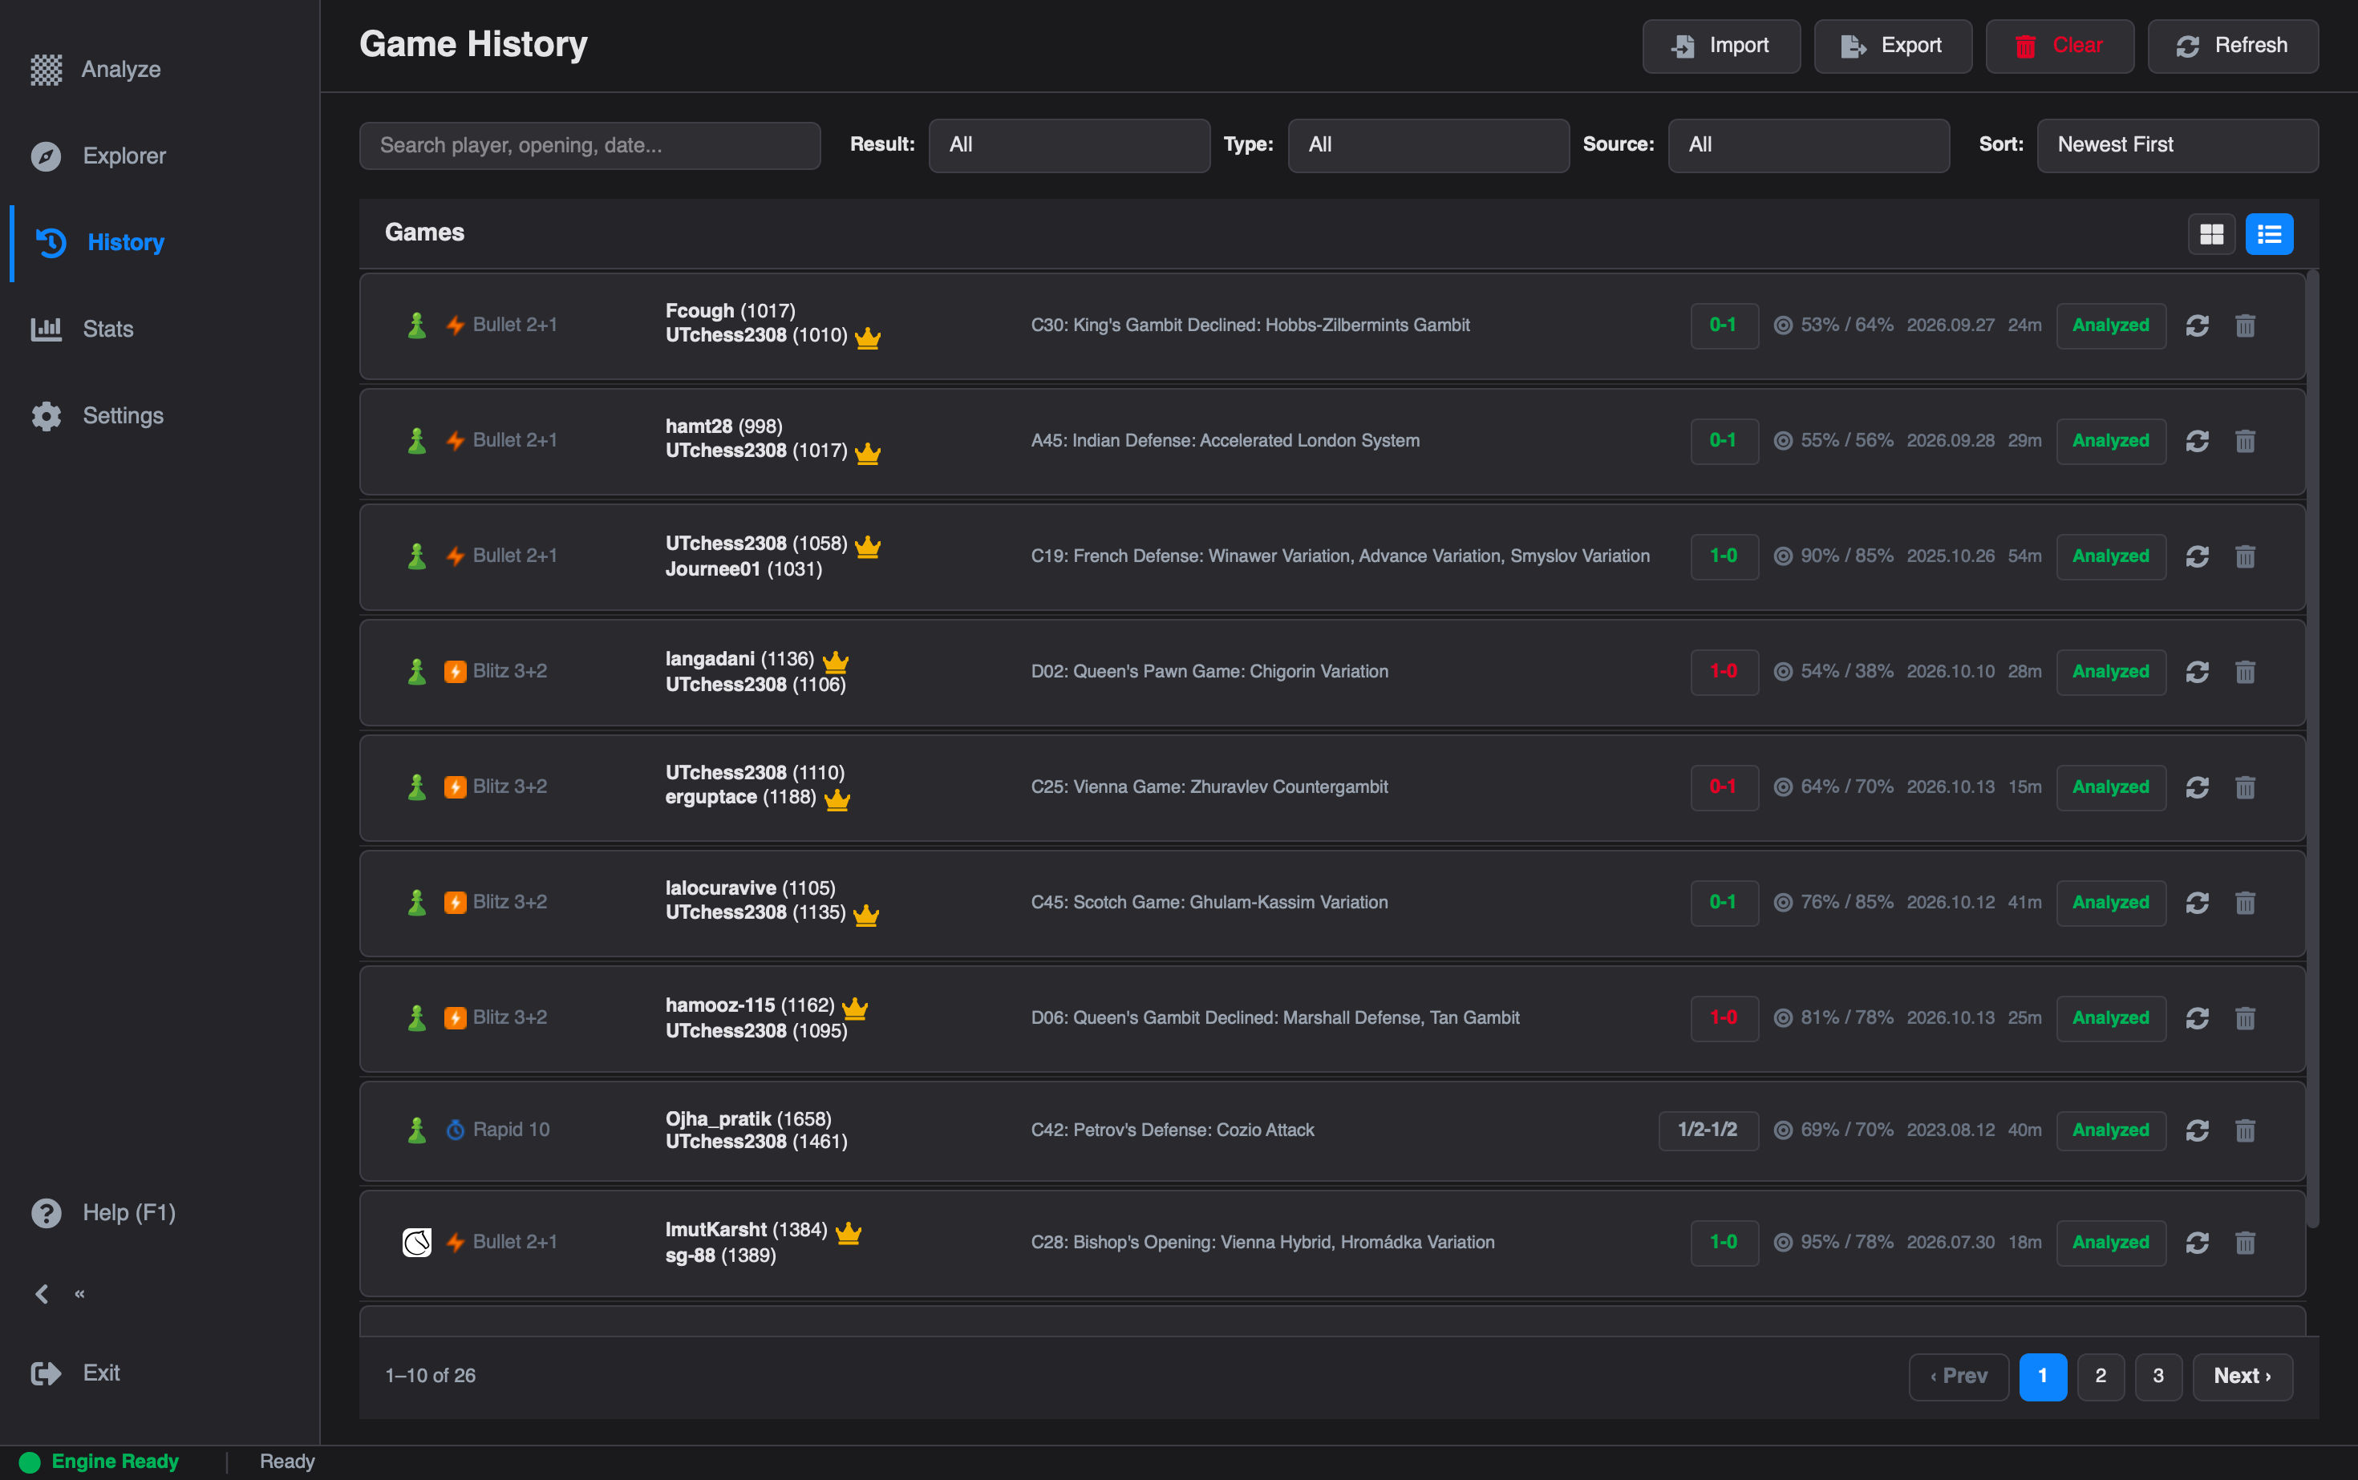Go to page 2 of games
This screenshot has width=2358, height=1480.
point(2101,1377)
